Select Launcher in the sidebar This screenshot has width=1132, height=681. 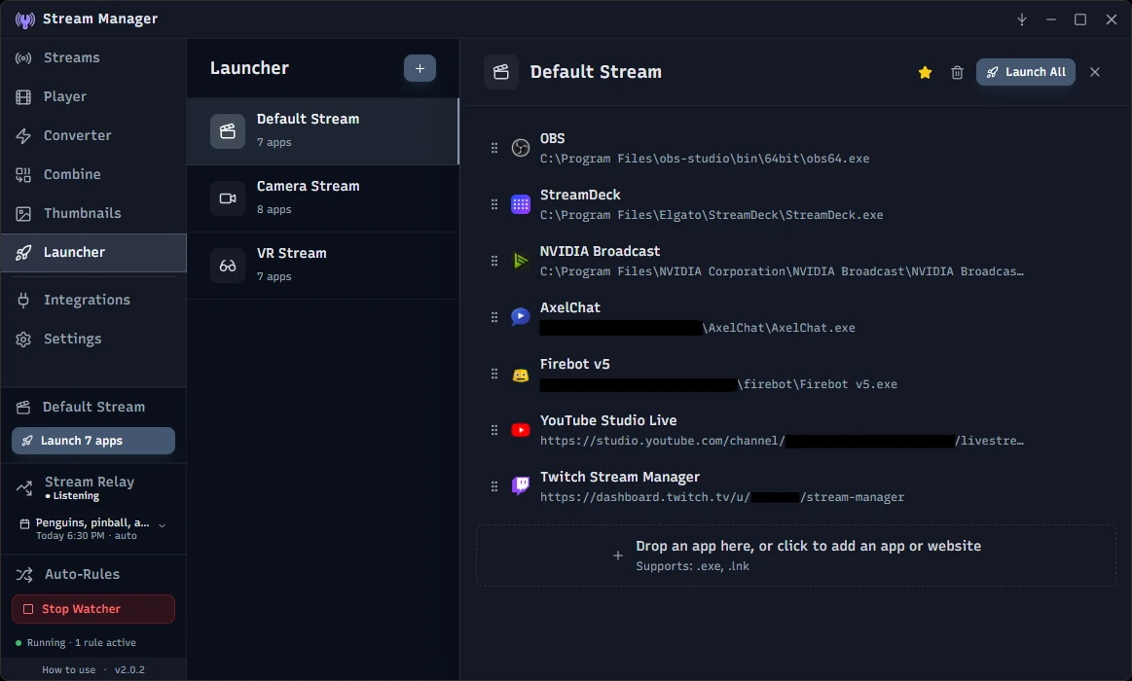click(93, 253)
